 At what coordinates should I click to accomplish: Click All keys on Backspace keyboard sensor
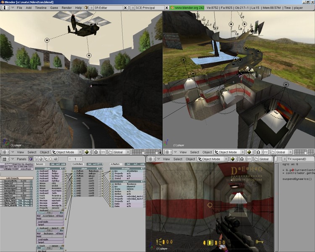(59, 234)
